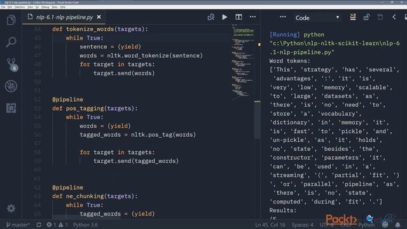Image resolution: width=407 pixels, height=229 pixels.
Task: Toggle output scroll lock
Action: [366, 17]
